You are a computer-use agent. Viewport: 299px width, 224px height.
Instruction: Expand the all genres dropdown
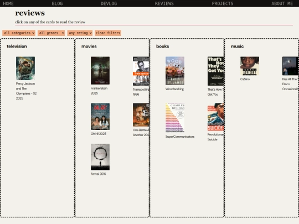(x=51, y=33)
